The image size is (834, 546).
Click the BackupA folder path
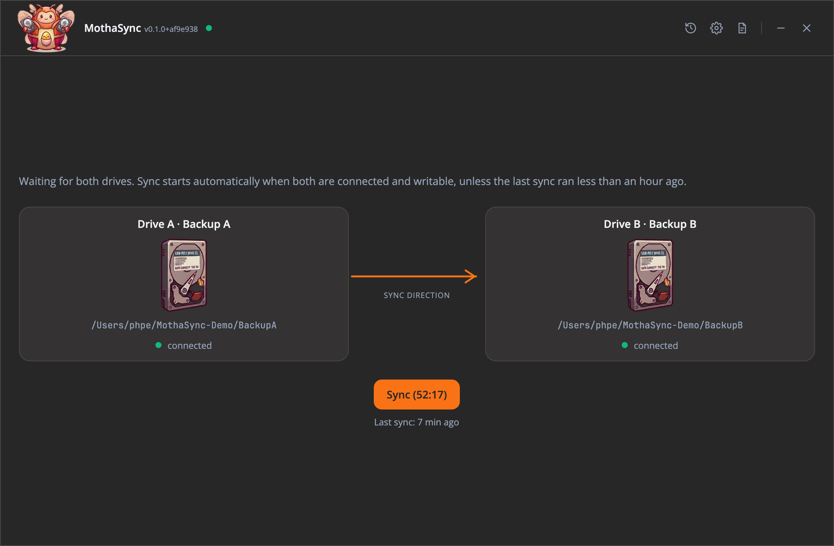(184, 325)
